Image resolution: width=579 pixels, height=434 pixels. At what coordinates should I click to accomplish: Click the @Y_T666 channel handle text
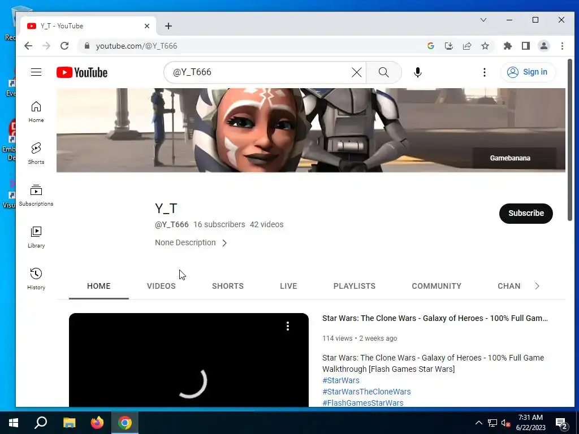(x=172, y=224)
